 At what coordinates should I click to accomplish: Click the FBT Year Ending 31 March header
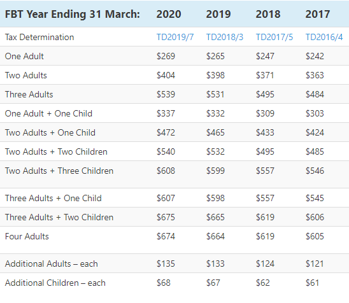pos(73,14)
